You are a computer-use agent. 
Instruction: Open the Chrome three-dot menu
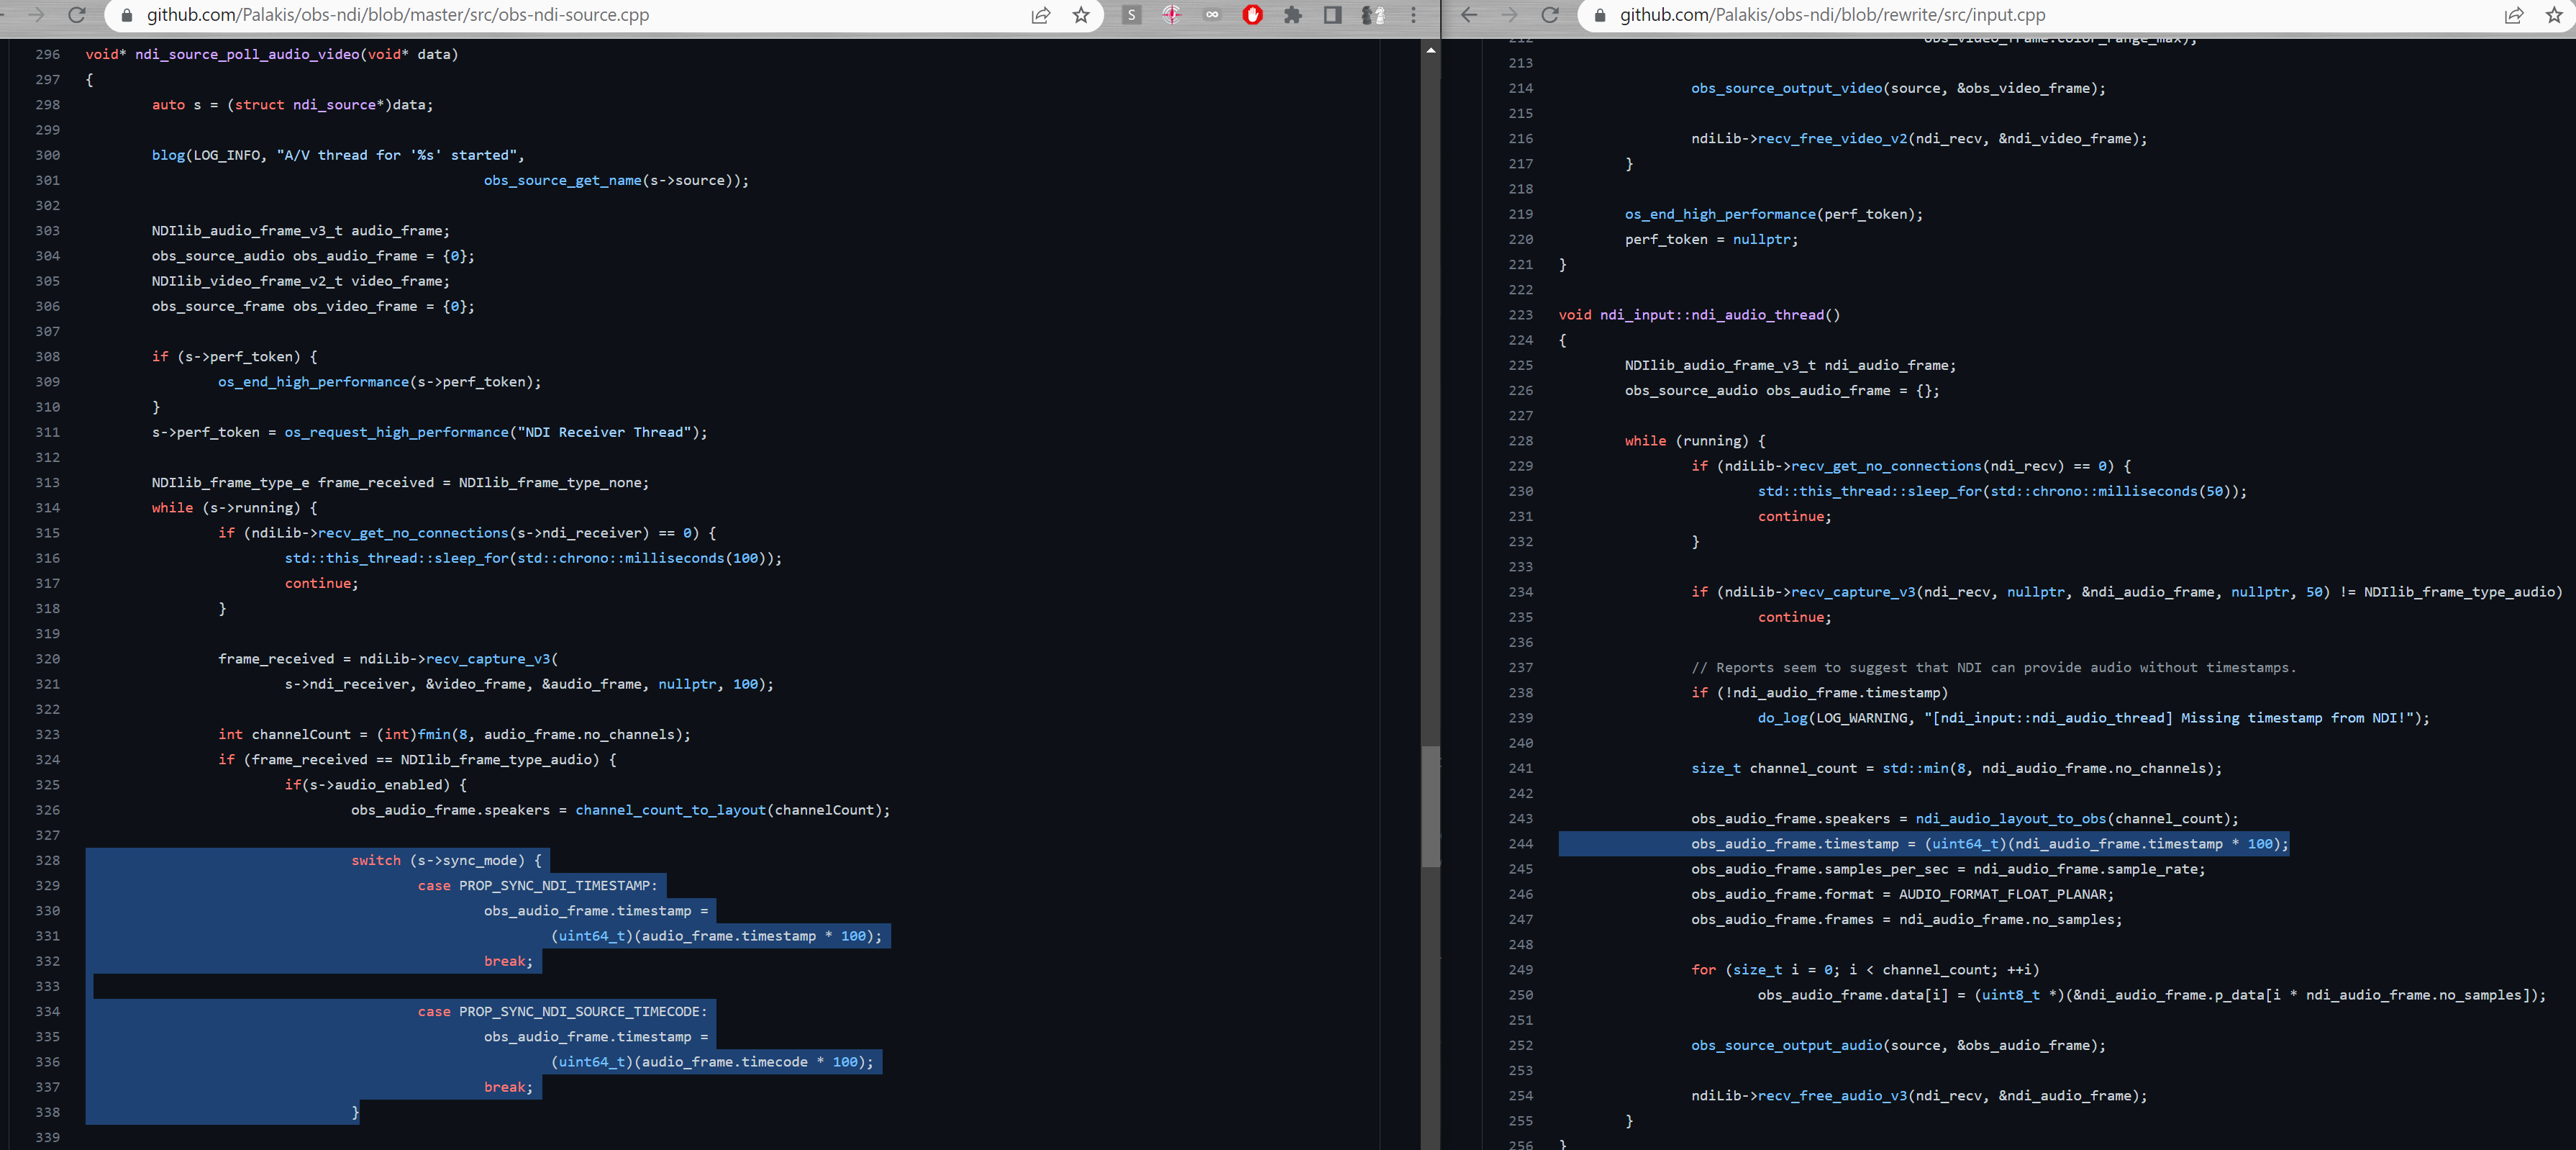1413,15
